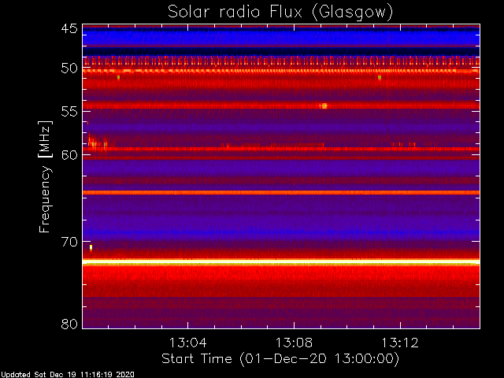Click the orange horizontal band near 64 MHz

pos(281,192)
